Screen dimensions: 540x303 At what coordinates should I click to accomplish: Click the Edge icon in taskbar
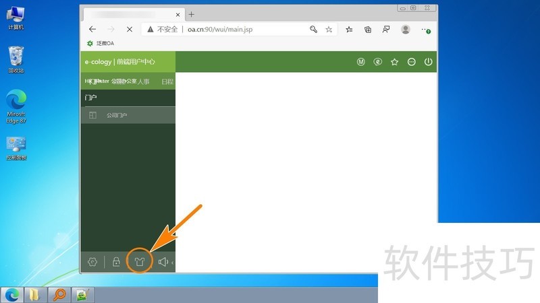coord(12,295)
